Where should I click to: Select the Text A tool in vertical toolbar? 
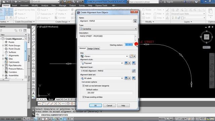34,93
